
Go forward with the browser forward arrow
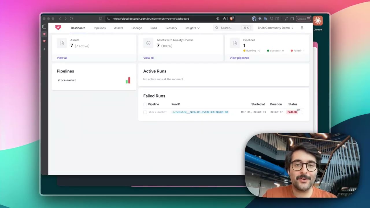pos(66,18)
